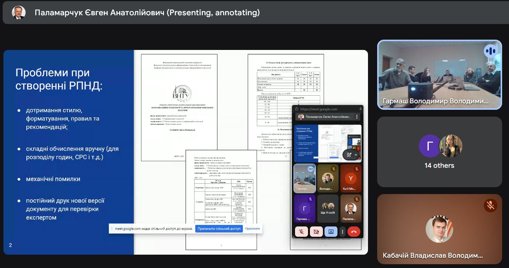Click the red hang up call button
This screenshot has height=268, width=509.
(x=354, y=231)
